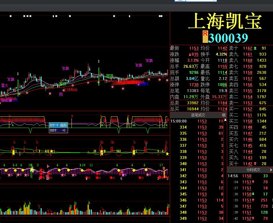Click the 外盘 value 15.33万
Screen dimensions: 273x223
(x=220, y=97)
